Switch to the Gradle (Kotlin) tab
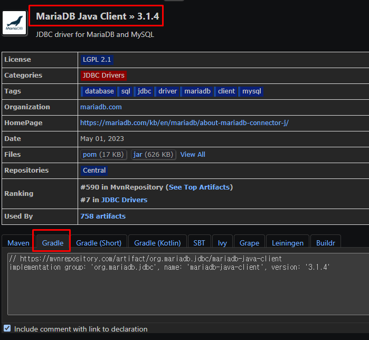369x340 pixels. pyautogui.click(x=157, y=243)
